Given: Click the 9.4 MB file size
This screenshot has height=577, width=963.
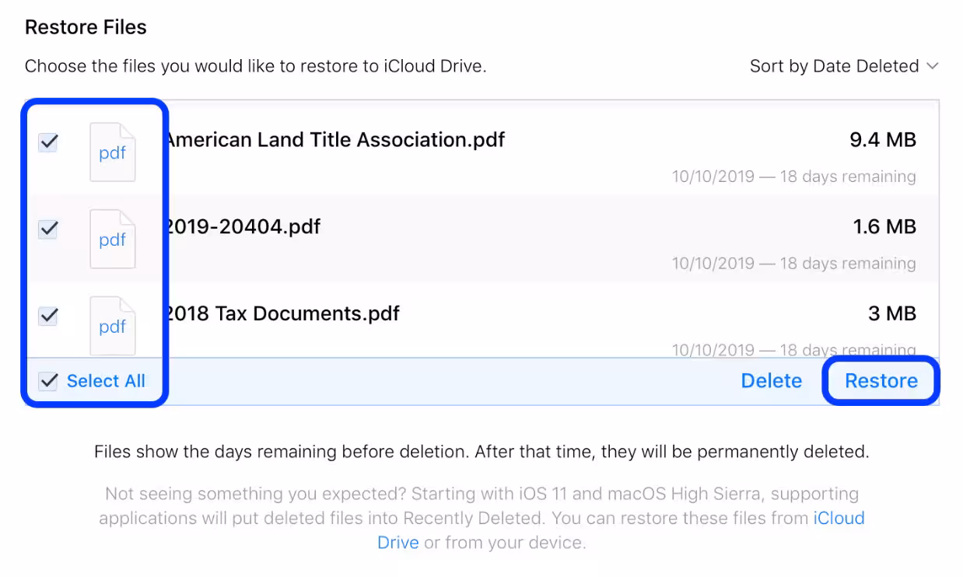Looking at the screenshot, I should pyautogui.click(x=882, y=140).
